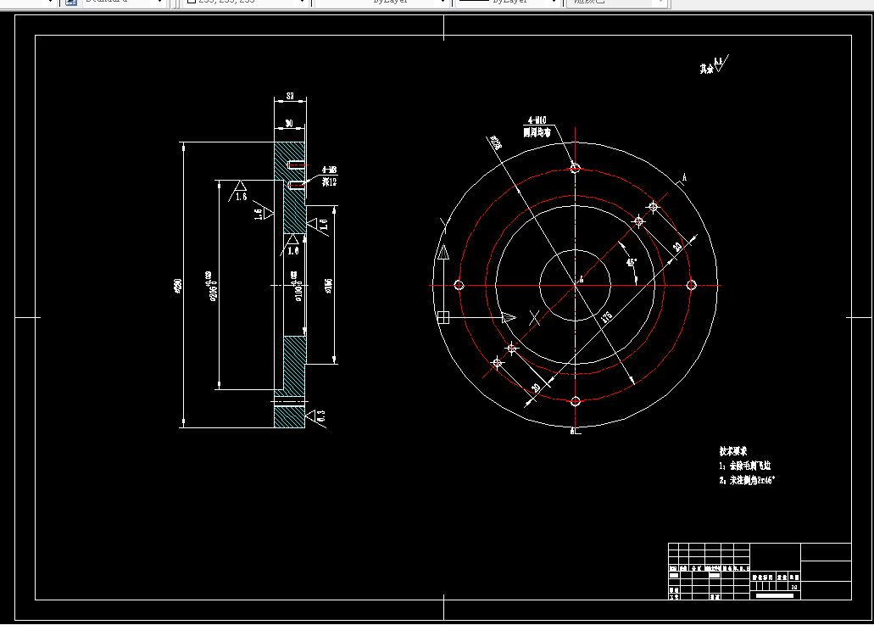The height and width of the screenshot is (625, 874).
Task: Select the 33 width dimension text
Action: 290,96
